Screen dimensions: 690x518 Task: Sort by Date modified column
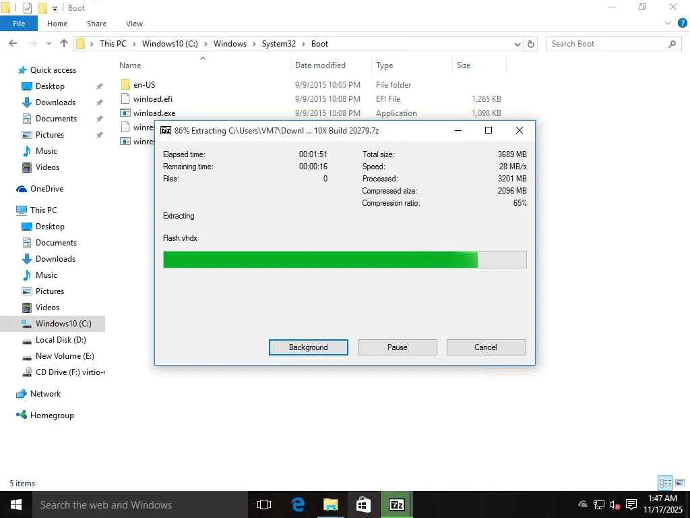coord(320,65)
